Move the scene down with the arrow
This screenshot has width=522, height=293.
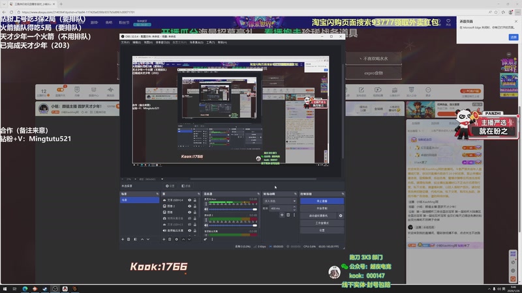[x=148, y=239]
